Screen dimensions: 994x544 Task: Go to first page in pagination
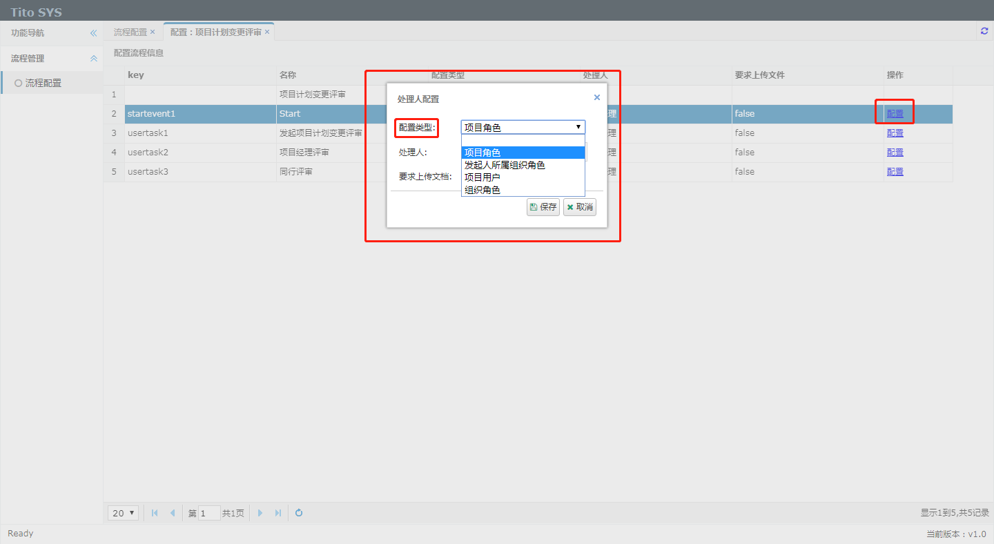(x=155, y=513)
